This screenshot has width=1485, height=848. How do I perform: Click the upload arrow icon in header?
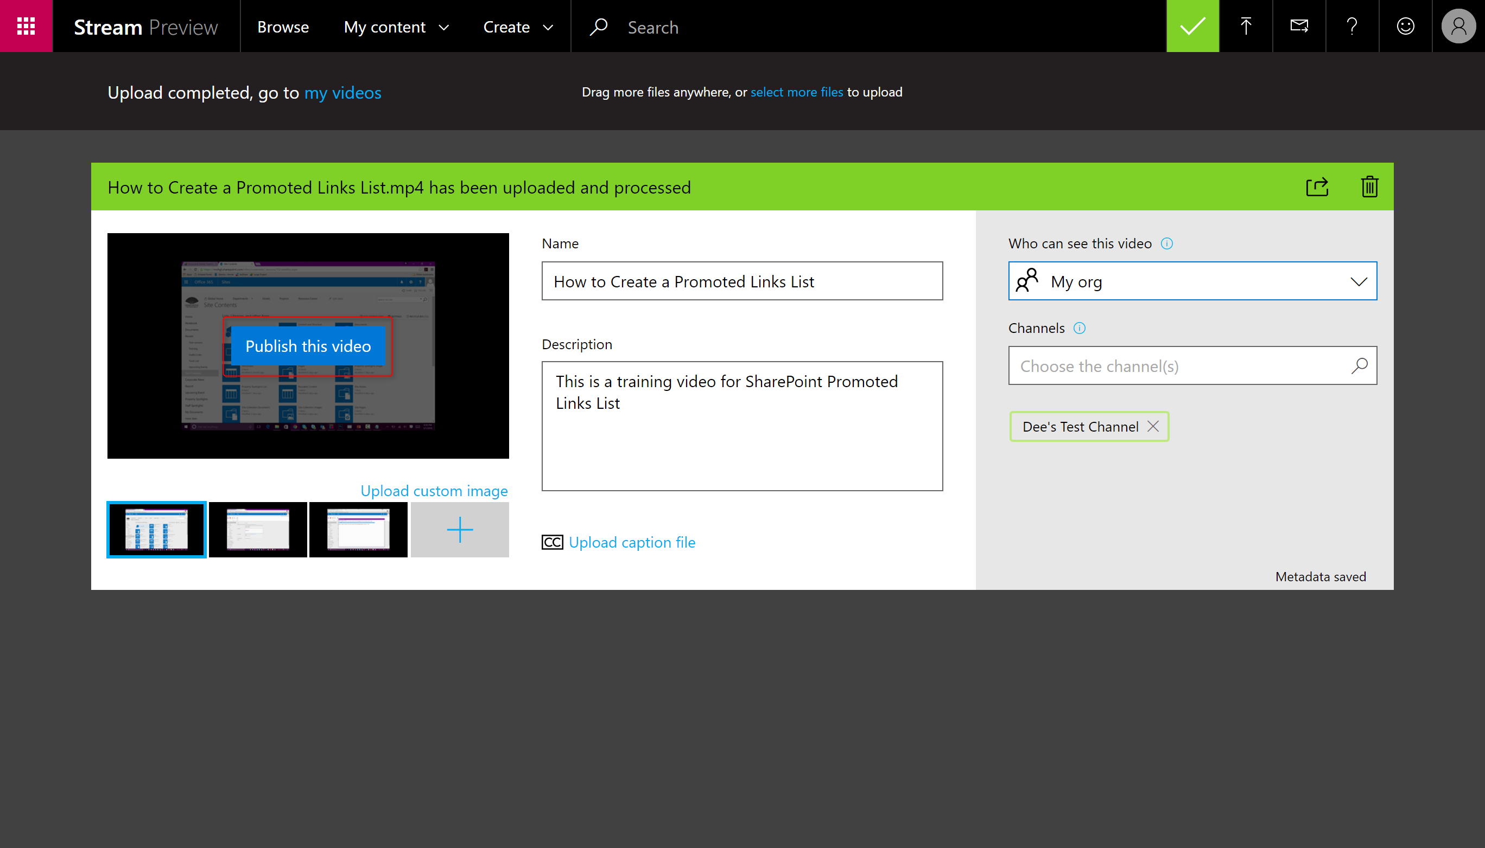coord(1246,26)
